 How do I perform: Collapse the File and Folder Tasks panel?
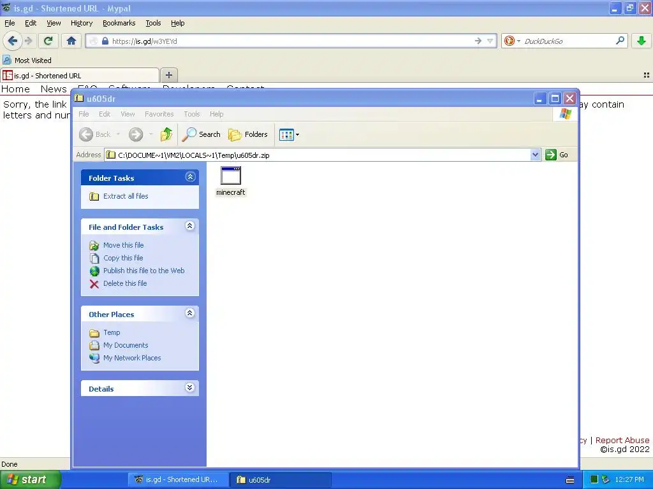(x=190, y=226)
